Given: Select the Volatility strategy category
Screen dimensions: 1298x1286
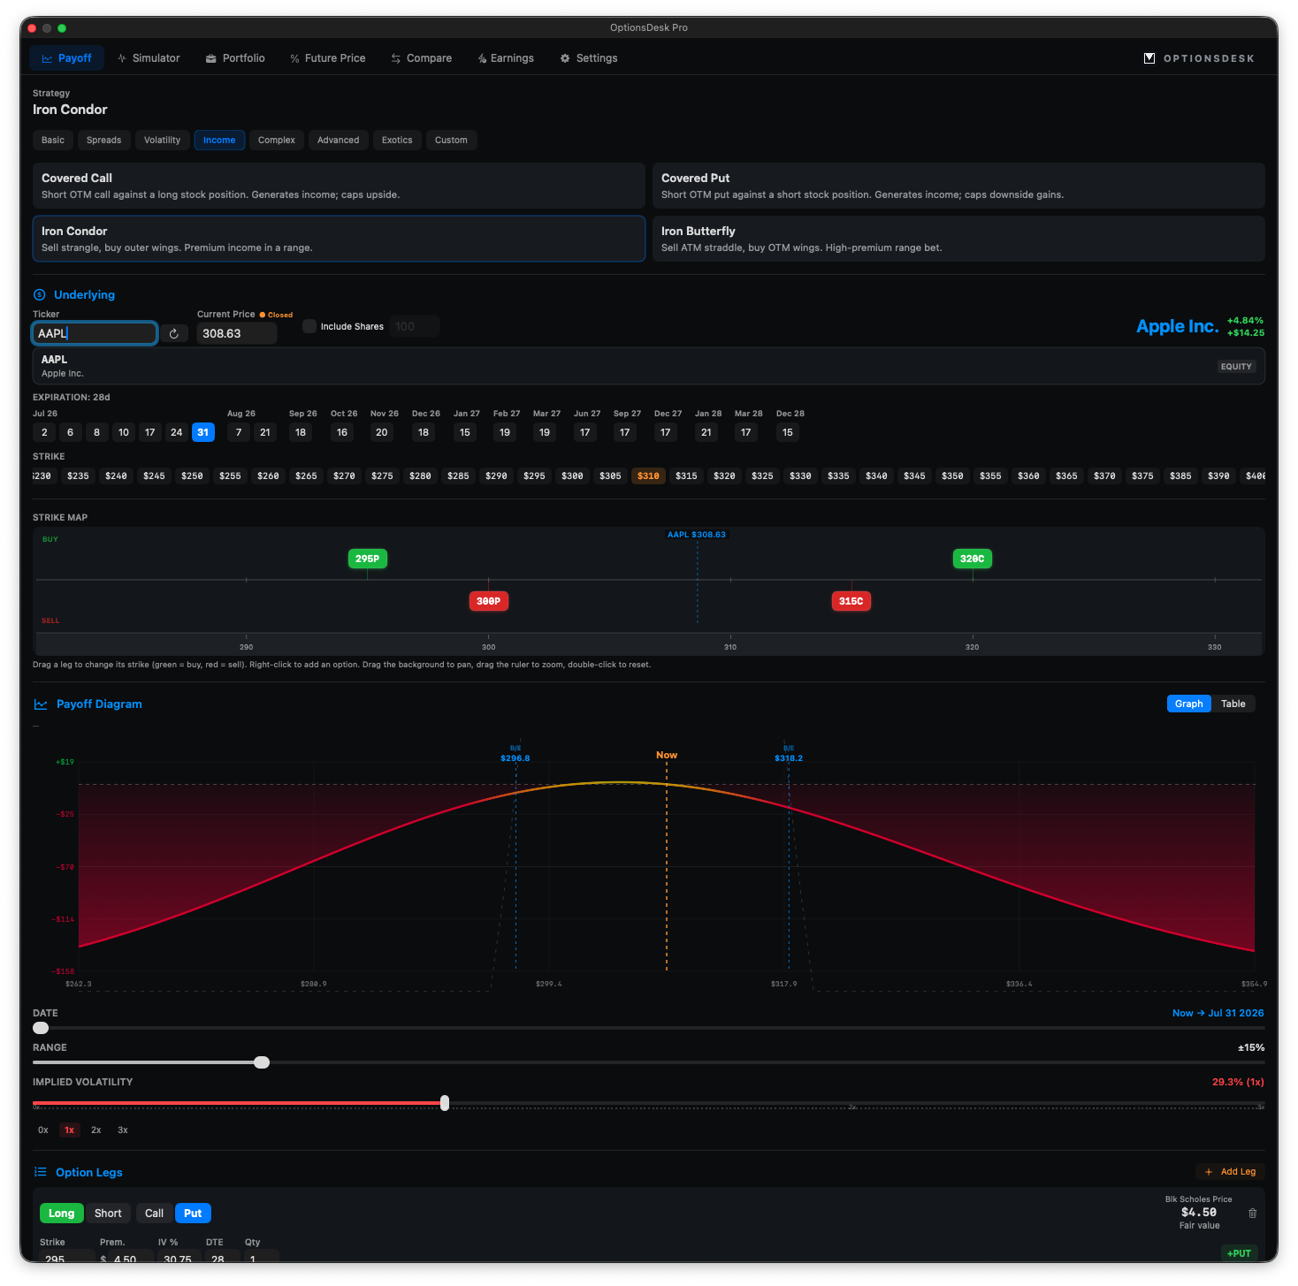Looking at the screenshot, I should point(163,140).
